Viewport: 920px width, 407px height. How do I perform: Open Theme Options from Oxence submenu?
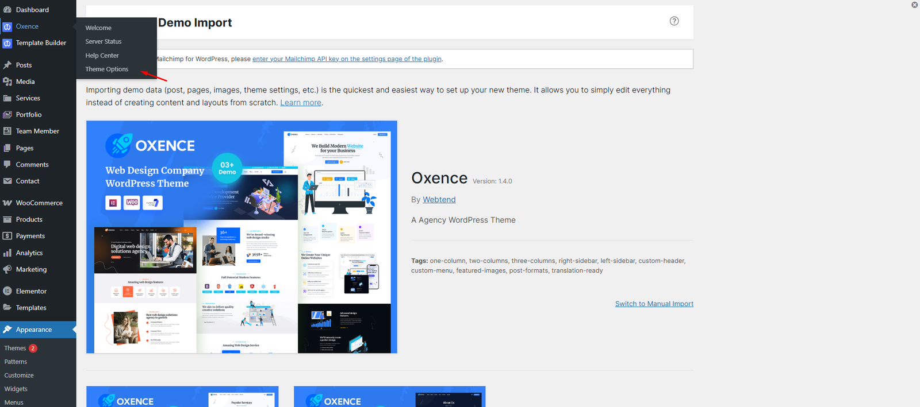(x=107, y=69)
